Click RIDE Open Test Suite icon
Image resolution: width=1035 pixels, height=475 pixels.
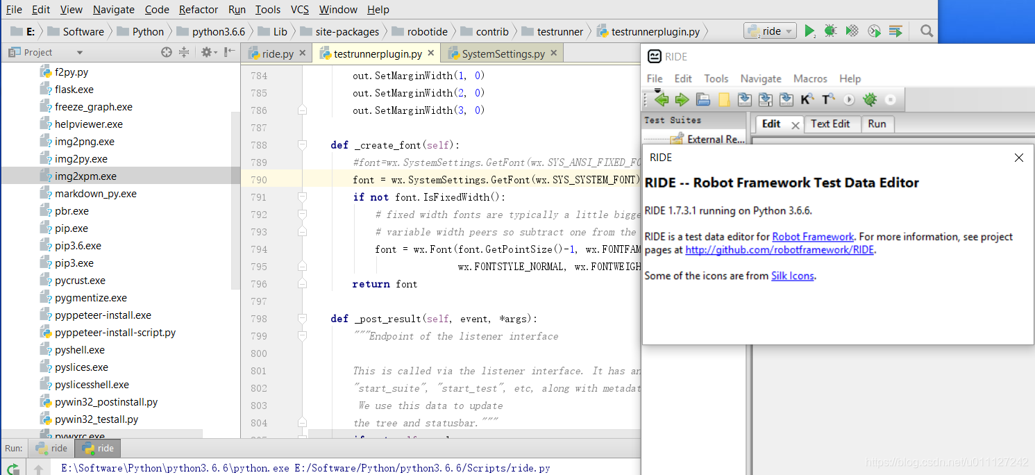coord(703,99)
